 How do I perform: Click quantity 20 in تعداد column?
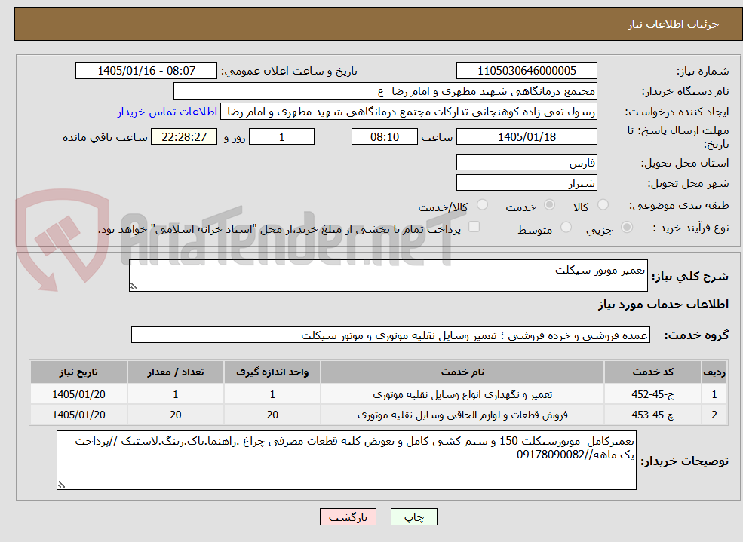click(175, 415)
